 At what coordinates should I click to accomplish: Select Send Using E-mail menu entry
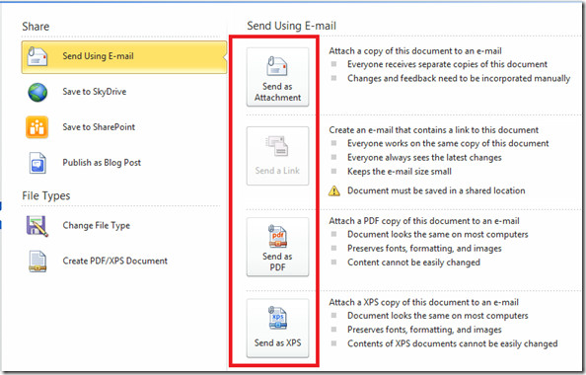(124, 57)
